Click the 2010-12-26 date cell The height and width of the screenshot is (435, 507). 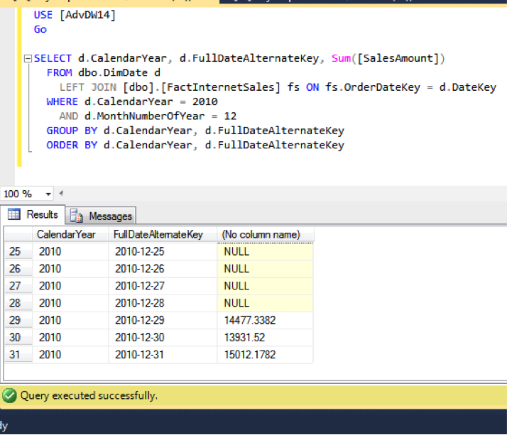coord(163,268)
